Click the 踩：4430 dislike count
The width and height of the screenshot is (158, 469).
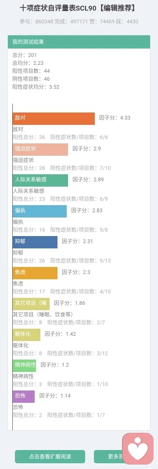coord(129,22)
